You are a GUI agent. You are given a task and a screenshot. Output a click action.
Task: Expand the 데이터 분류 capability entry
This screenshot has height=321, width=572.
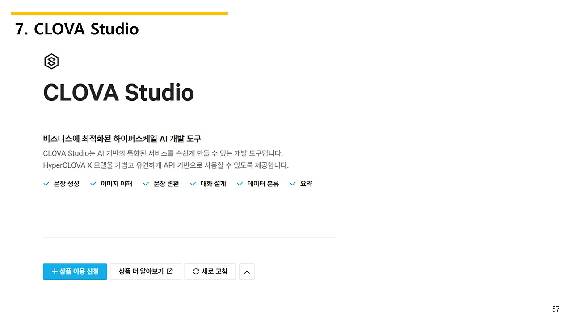tap(258, 183)
